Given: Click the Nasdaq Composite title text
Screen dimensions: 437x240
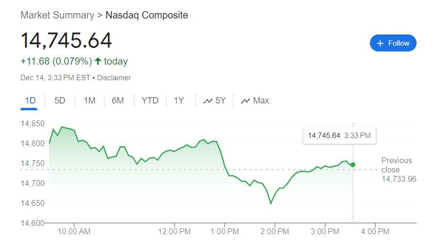Looking at the screenshot, I should [x=147, y=15].
